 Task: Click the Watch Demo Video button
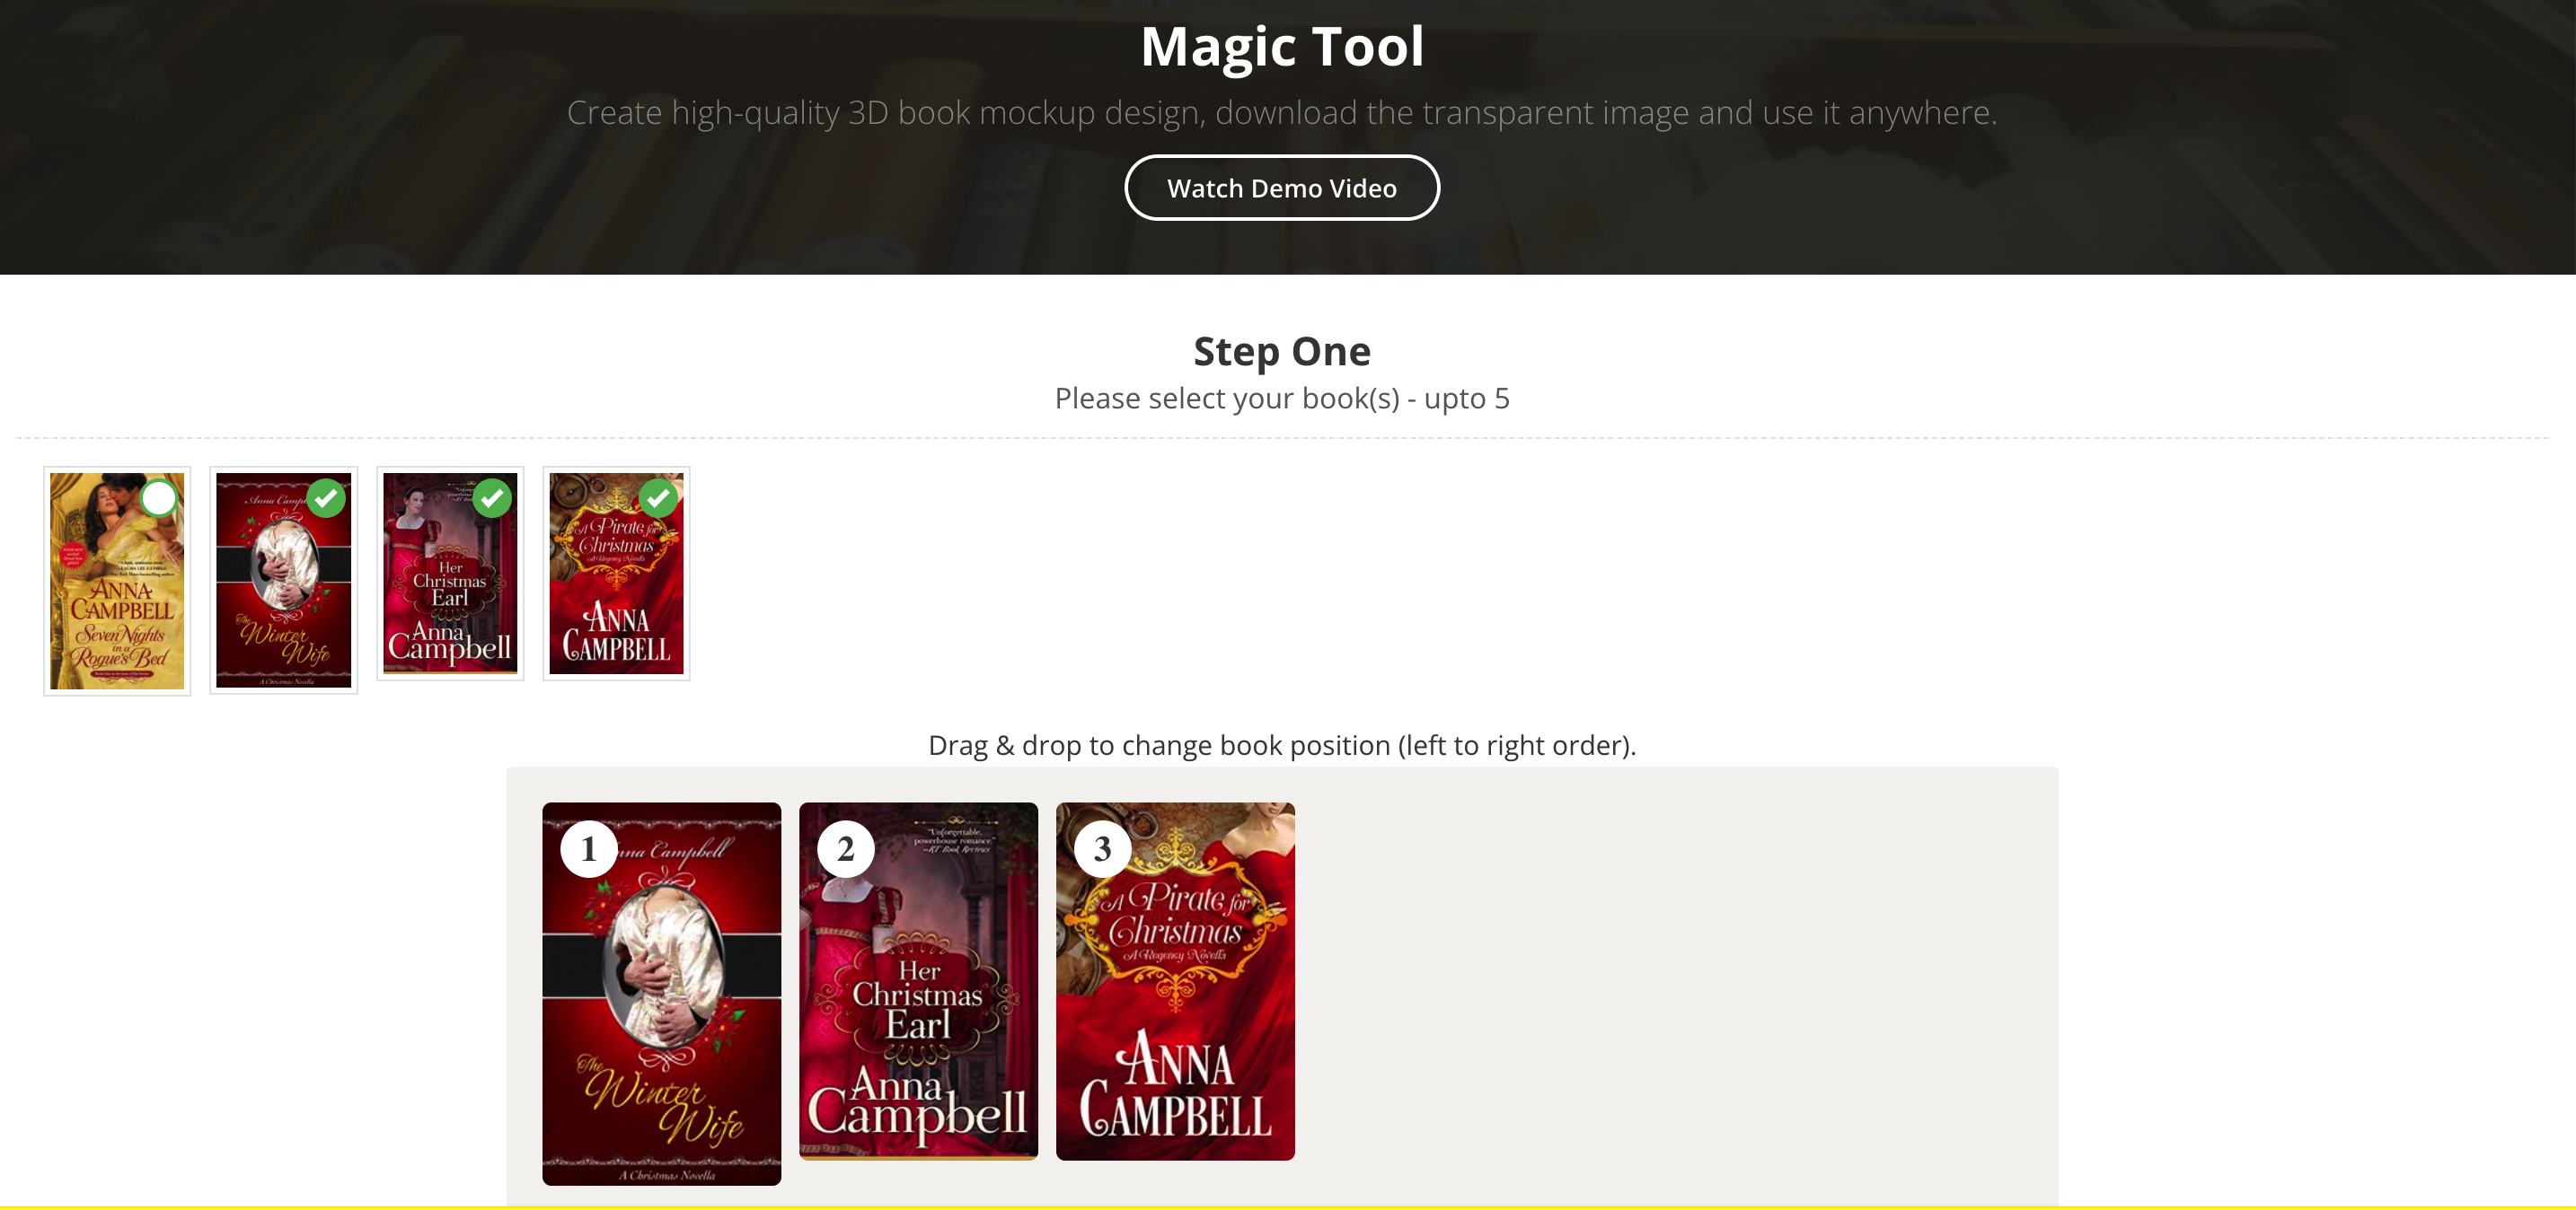point(1282,188)
